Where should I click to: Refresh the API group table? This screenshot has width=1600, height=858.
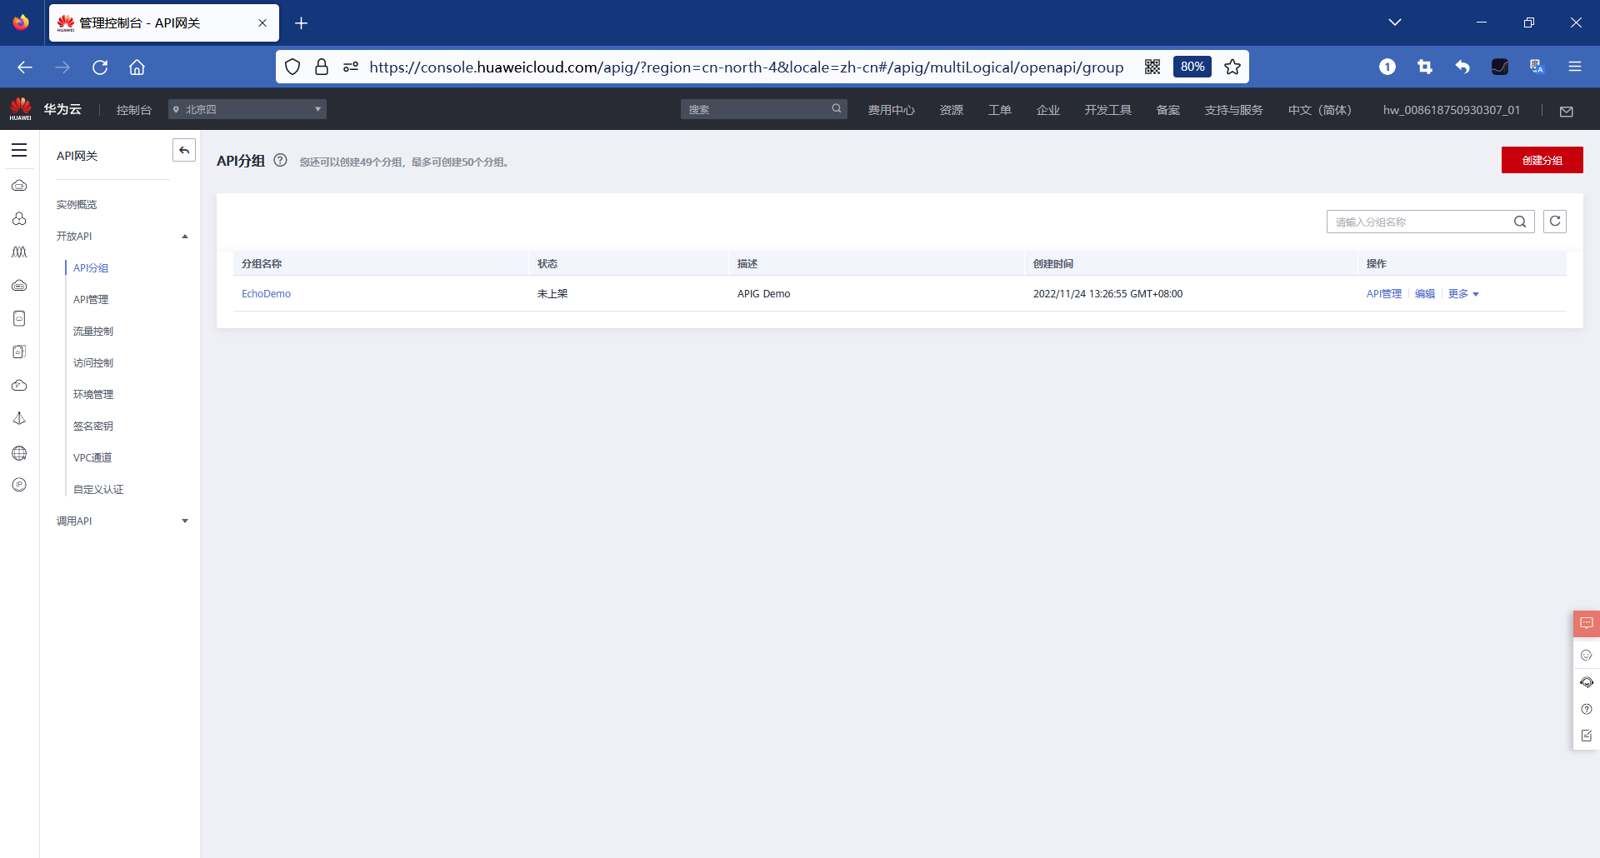click(1555, 221)
